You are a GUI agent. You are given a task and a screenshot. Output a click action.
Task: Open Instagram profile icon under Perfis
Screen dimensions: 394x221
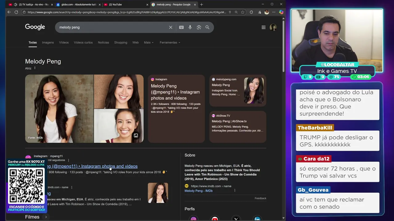click(x=194, y=219)
